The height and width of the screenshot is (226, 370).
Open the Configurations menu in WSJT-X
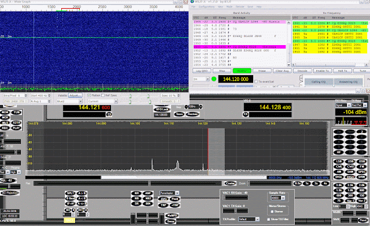(207, 7)
